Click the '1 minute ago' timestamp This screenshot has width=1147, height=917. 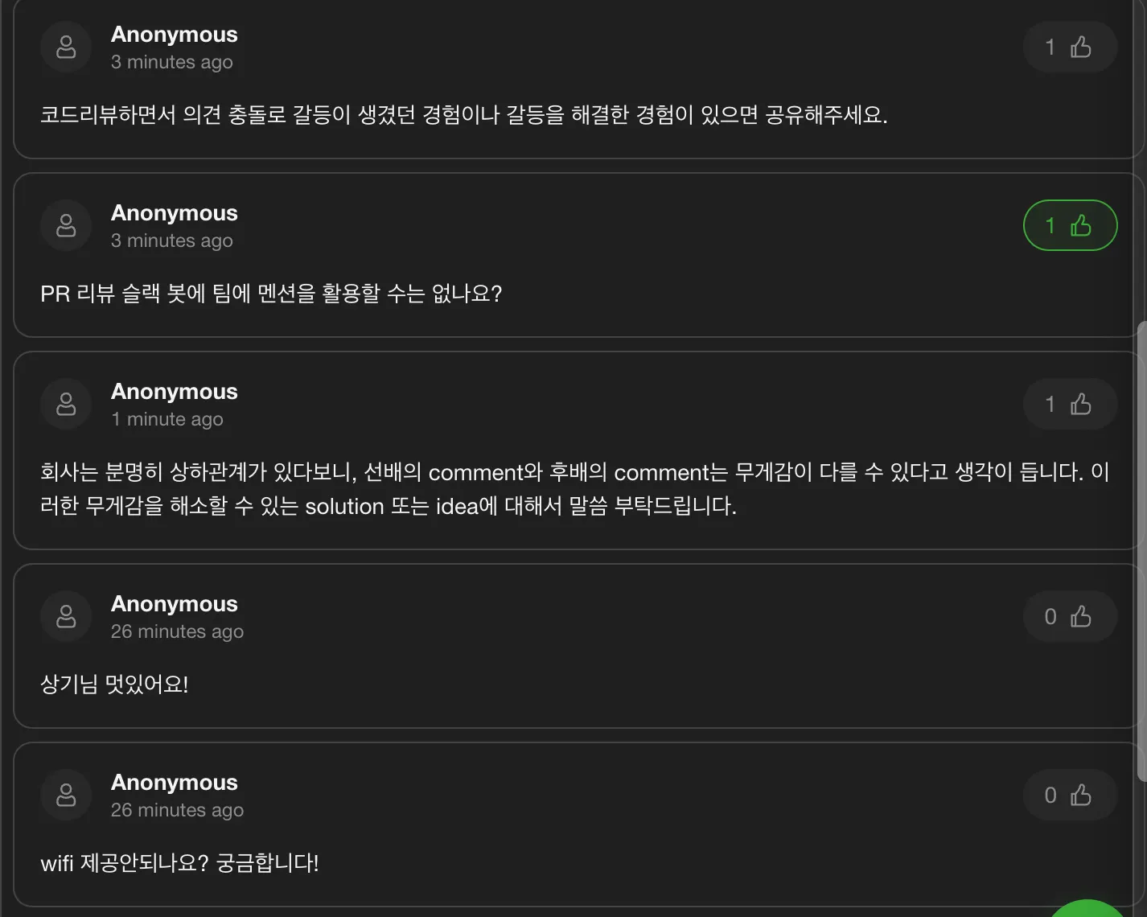point(167,419)
